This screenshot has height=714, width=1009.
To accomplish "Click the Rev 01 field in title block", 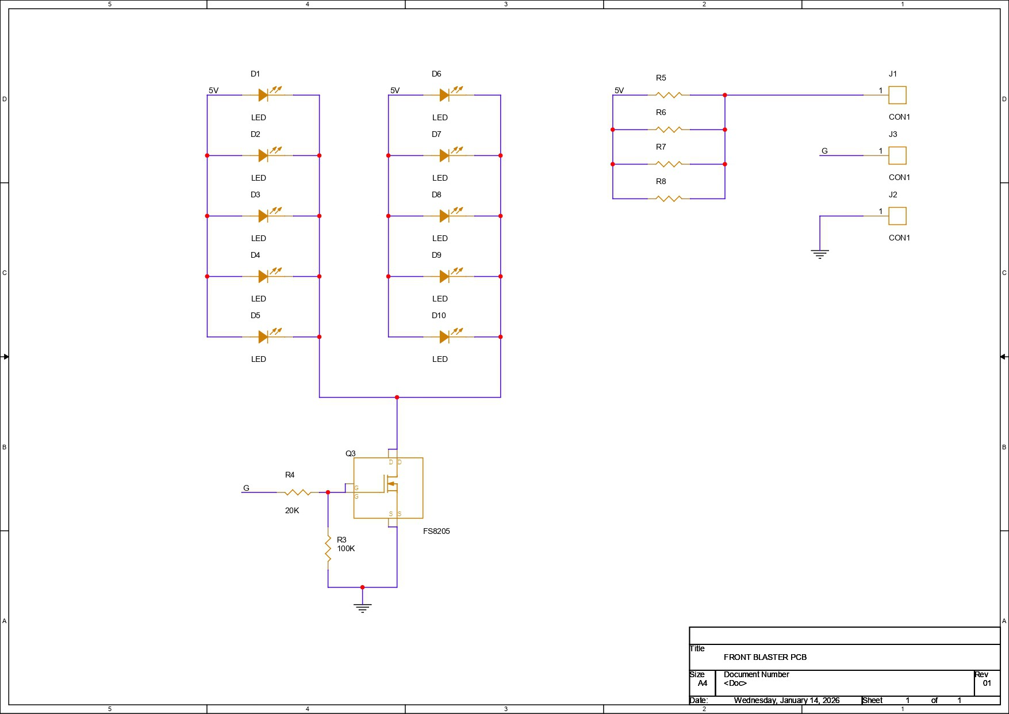I will [x=987, y=683].
